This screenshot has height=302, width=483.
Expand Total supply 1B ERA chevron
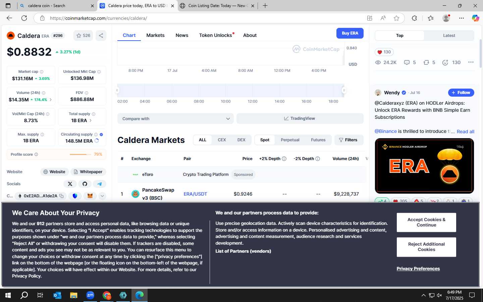click(91, 120)
